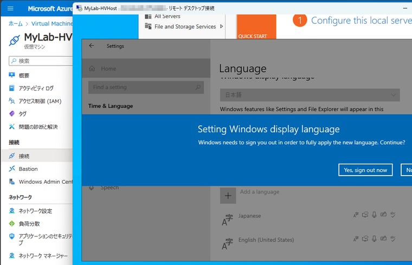Click the English row handwriting icon
412x265 pixels.
[x=383, y=238]
